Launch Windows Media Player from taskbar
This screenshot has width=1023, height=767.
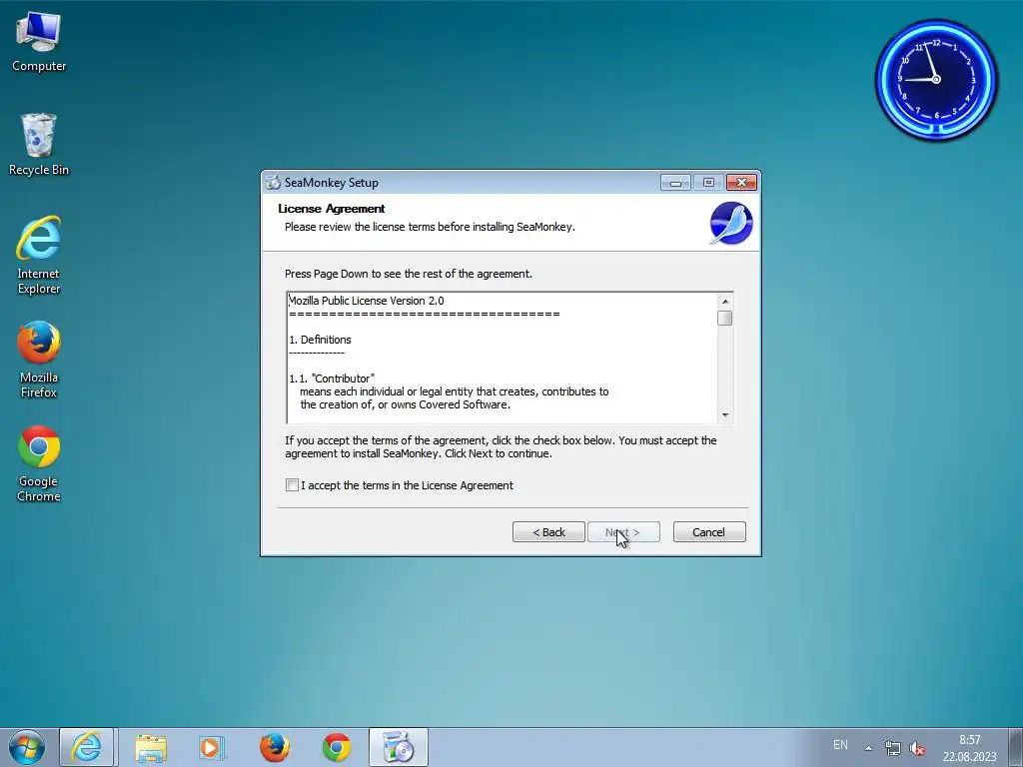(212, 747)
